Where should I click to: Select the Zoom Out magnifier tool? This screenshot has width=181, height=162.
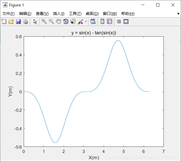tap(51, 22)
